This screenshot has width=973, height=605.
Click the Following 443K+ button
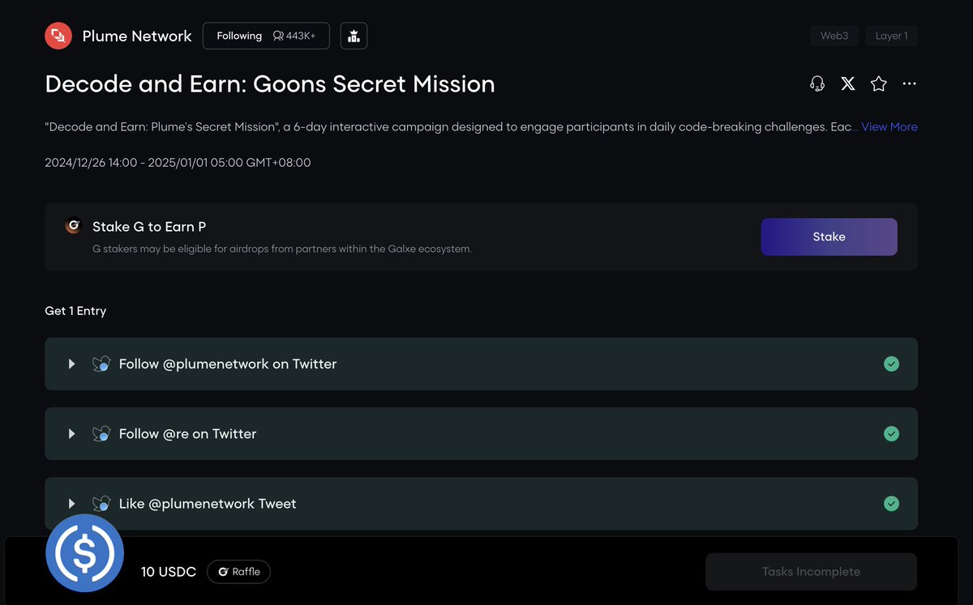pyautogui.click(x=266, y=36)
